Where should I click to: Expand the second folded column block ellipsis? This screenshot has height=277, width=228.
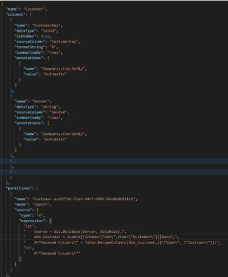tap(15, 172)
